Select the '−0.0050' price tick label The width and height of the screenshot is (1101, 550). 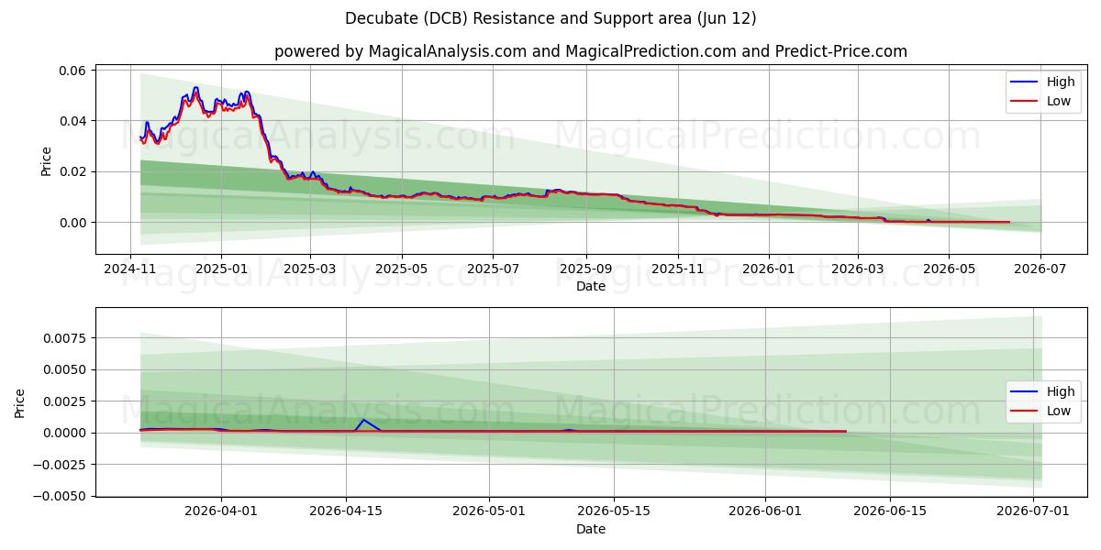tap(61, 496)
